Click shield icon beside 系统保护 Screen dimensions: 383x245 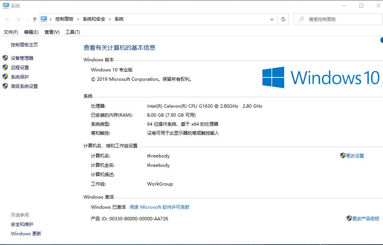(5, 77)
